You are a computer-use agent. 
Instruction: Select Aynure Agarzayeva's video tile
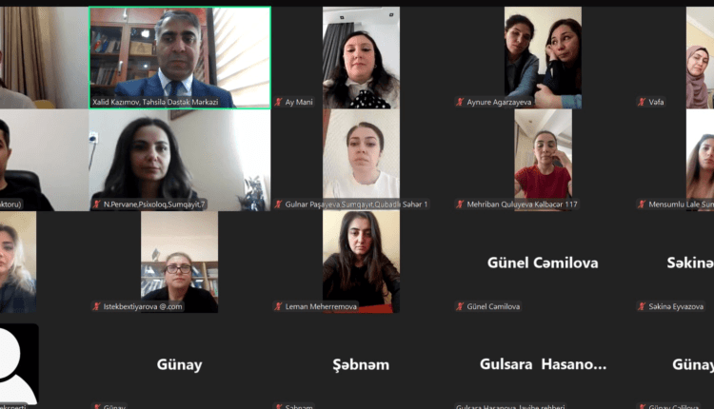click(543, 57)
